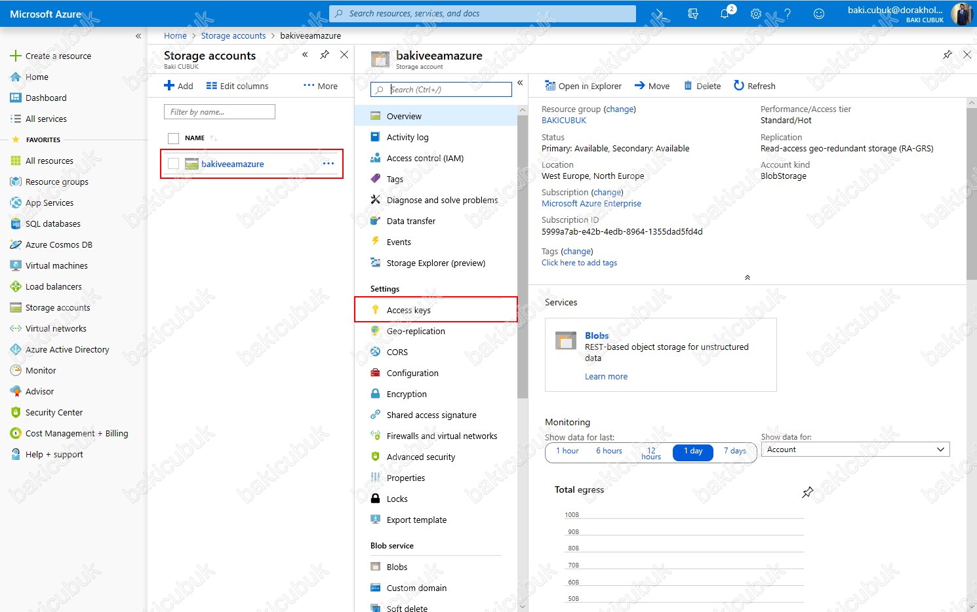Click 'Click here to add tags' link
Viewport: 977px width, 612px height.
[579, 263]
